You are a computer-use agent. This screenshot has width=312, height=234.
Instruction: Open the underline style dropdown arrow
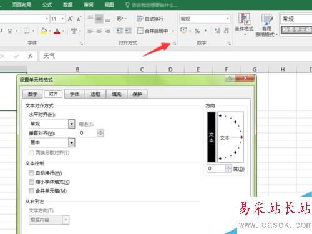point(16,31)
